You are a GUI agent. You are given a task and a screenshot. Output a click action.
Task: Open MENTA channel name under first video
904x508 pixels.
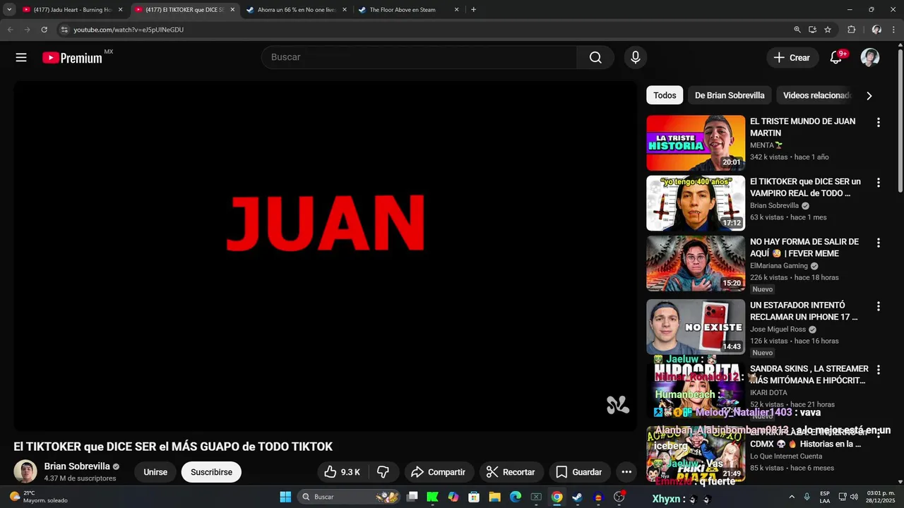pos(762,145)
